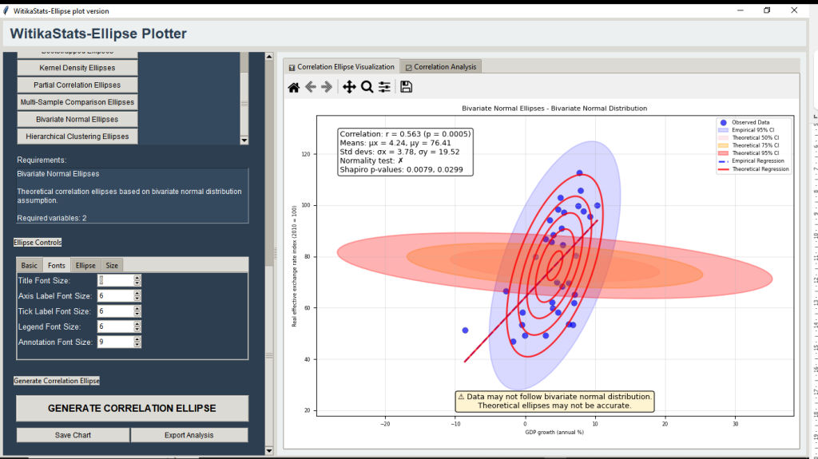This screenshot has width=818, height=459.
Task: Click Title Font Size input field
Action: coord(115,281)
